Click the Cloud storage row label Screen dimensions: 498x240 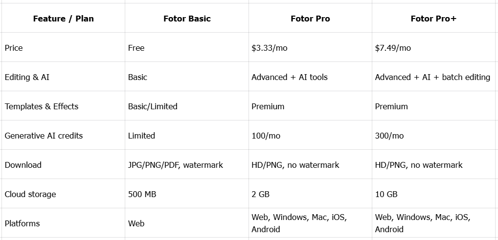(30, 194)
